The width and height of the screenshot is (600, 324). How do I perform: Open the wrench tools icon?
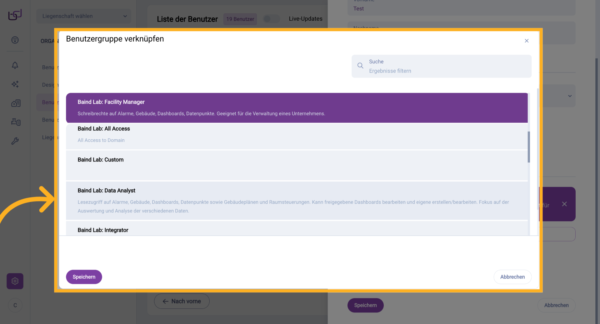[x=15, y=141]
